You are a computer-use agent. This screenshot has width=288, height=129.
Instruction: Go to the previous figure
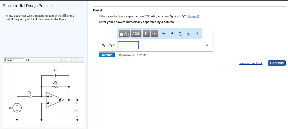tap(66, 60)
